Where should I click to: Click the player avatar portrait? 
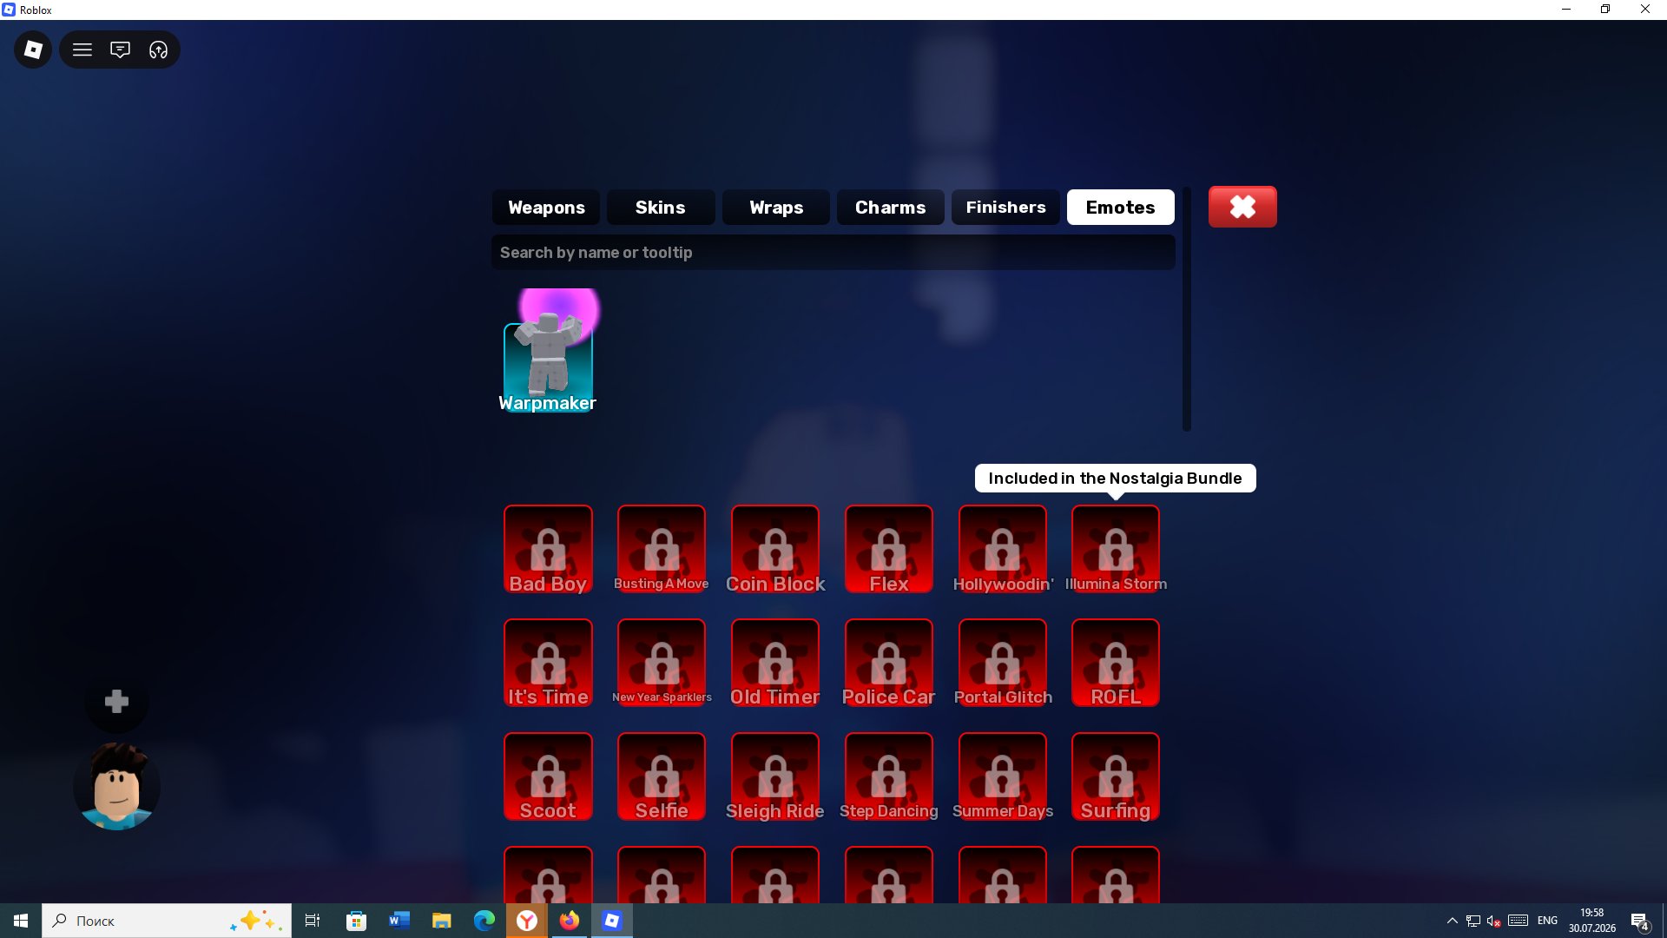coord(116,786)
